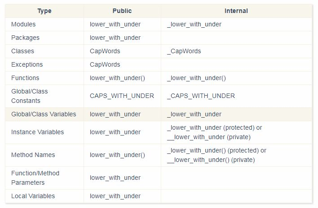The height and width of the screenshot is (208, 318).
Task: Select the _CAPS_WITH_UNDER internal cell
Action: click(x=200, y=96)
